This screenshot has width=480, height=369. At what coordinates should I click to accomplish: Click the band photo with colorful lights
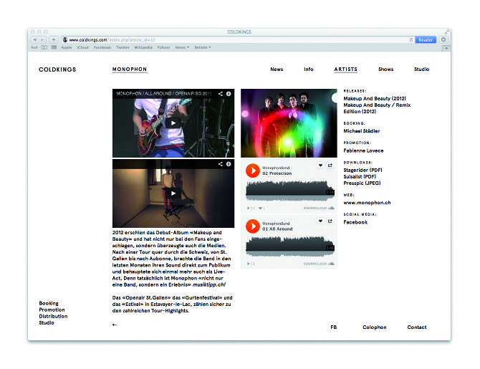288,123
